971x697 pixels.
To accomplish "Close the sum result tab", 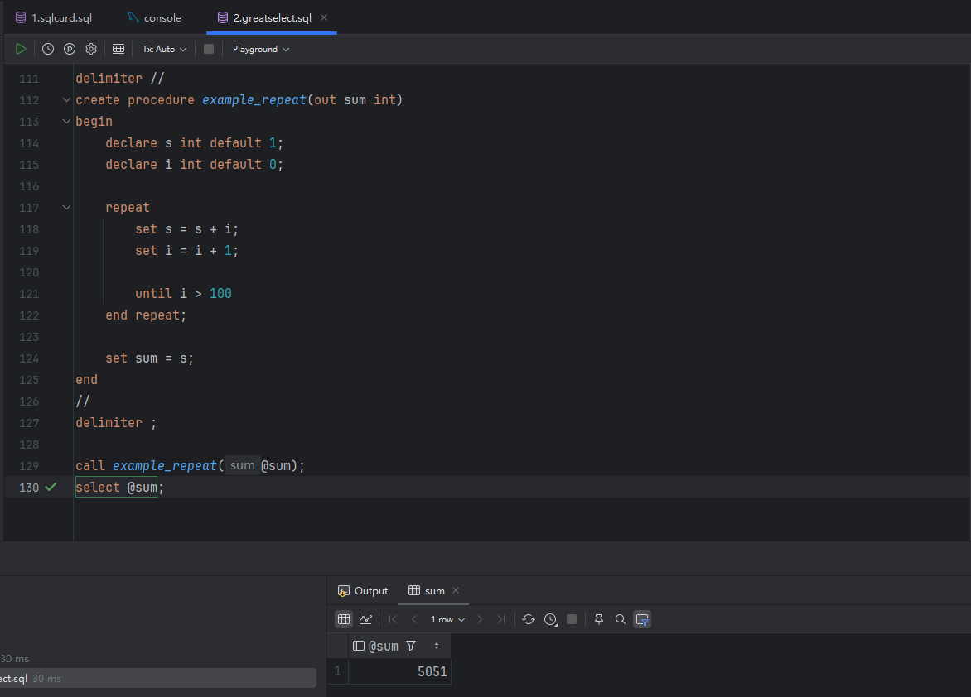I will (456, 591).
